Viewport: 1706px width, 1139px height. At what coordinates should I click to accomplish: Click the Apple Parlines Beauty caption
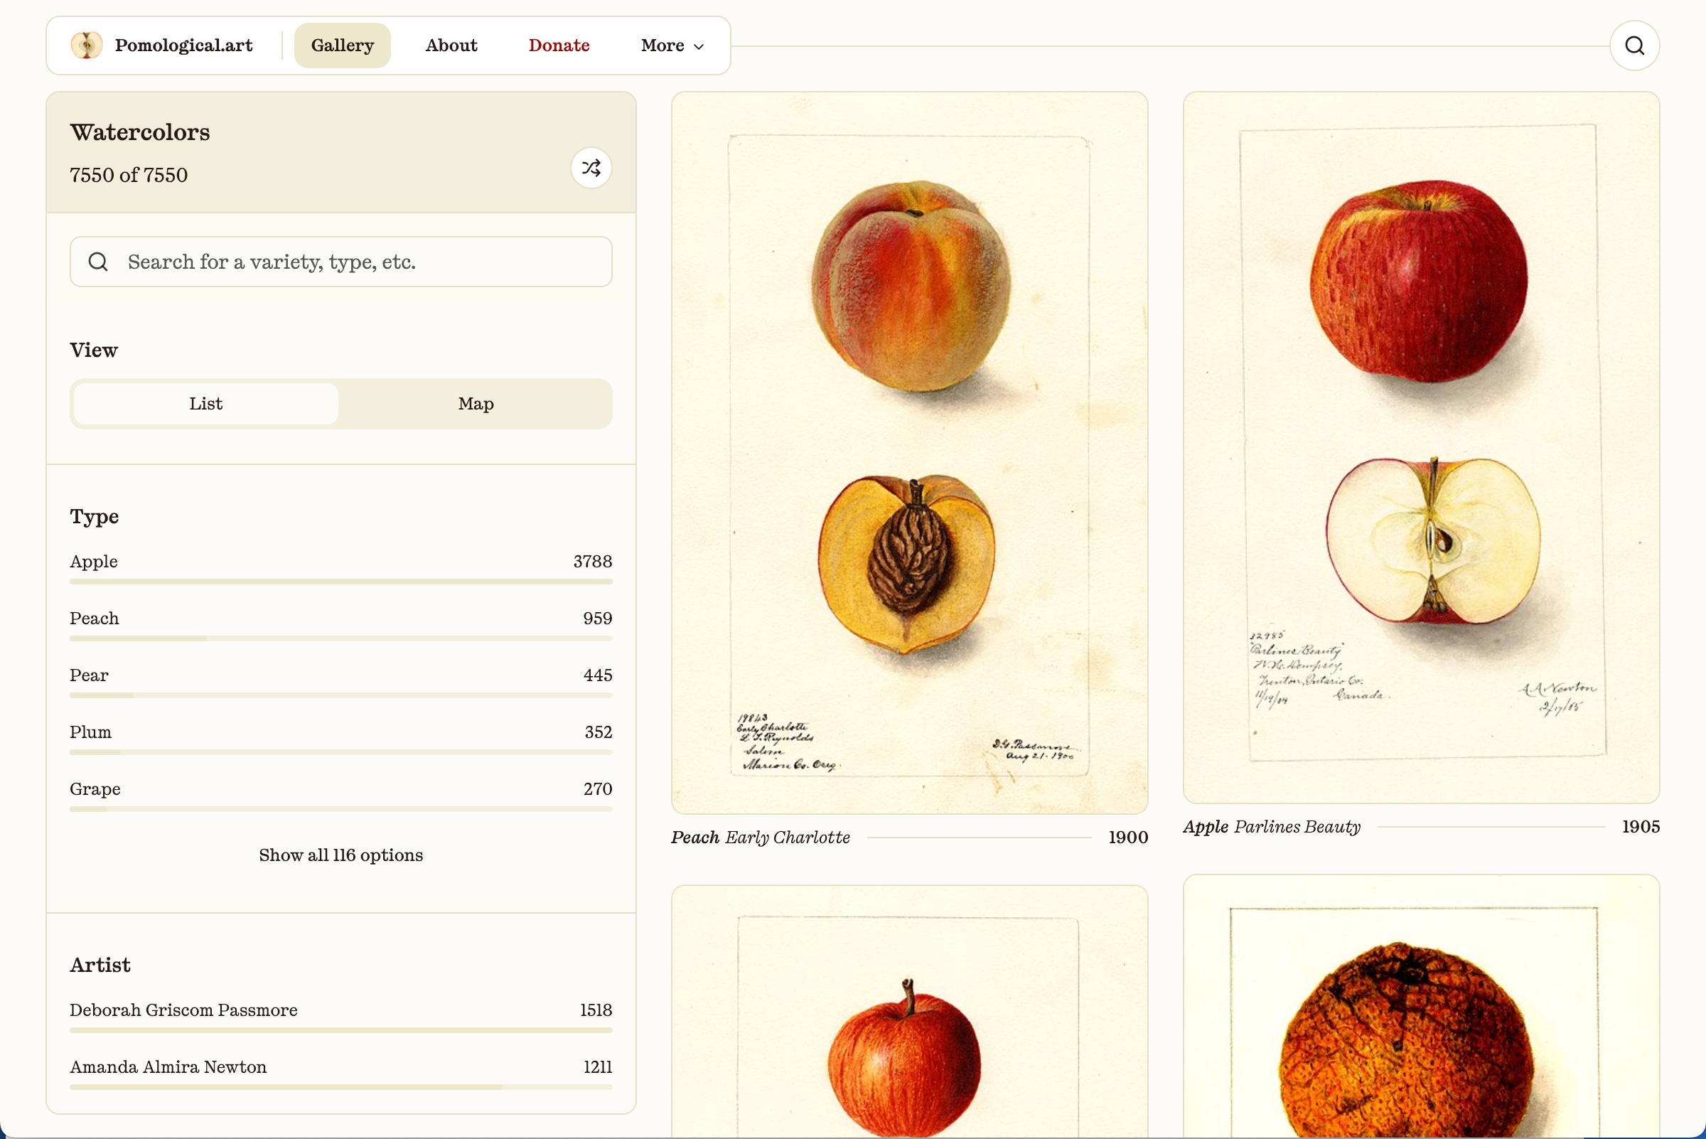coord(1272,827)
